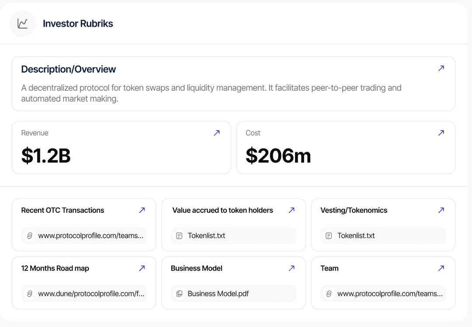Open Description/Overview arrow icon

[x=441, y=68]
